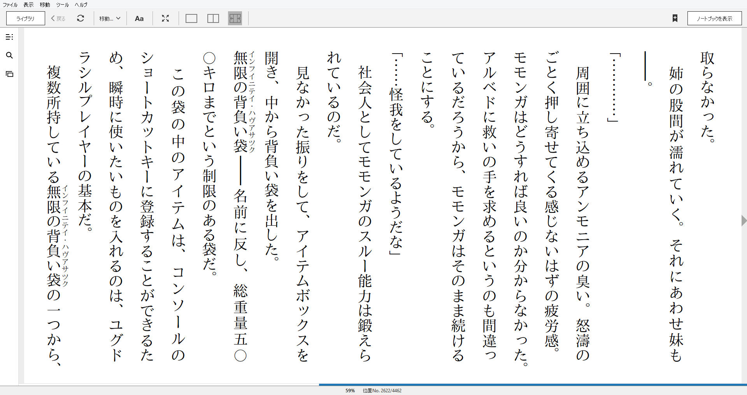The height and width of the screenshot is (395, 747).
Task: Open the 表示 menu
Action: coord(28,5)
